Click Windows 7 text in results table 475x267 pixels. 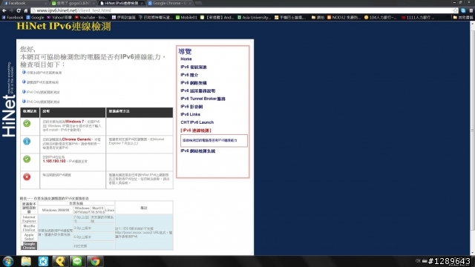[74, 122]
